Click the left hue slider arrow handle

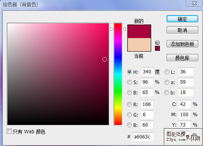(x=112, y=29)
